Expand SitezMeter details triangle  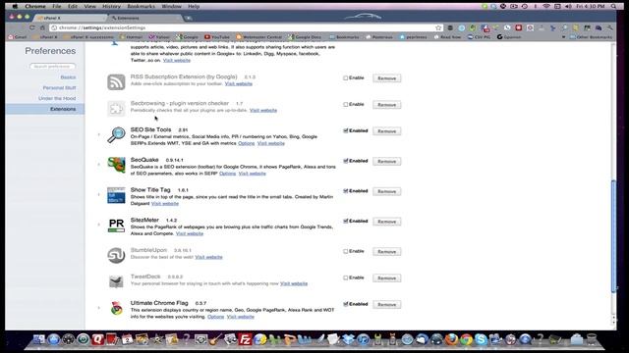99,225
